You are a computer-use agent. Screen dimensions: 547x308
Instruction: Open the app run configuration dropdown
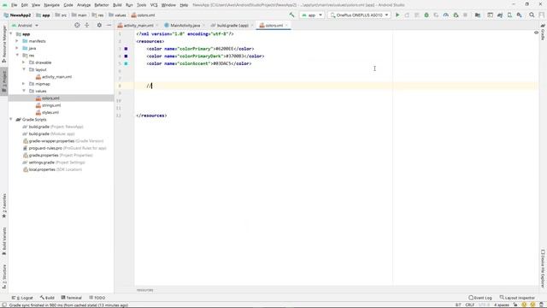pos(312,15)
